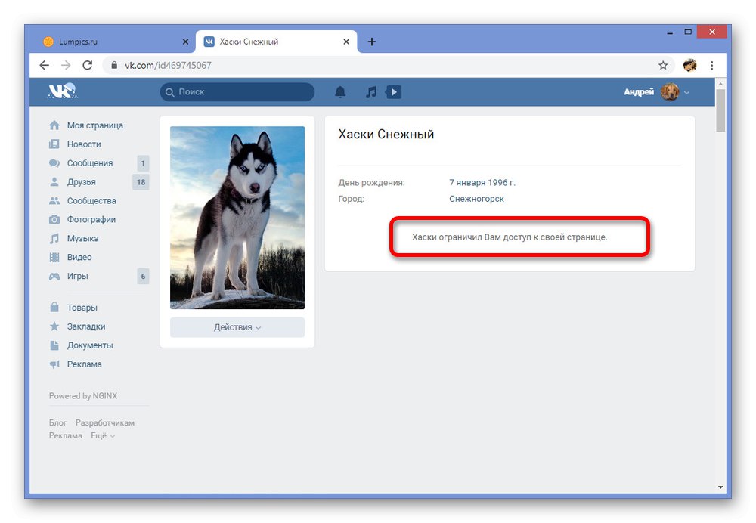756x523 pixels.
Task: Click the gamepad icon beside Игры
Action: pos(54,276)
